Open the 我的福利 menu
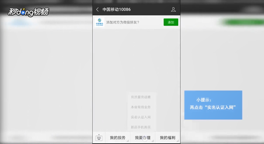264x144 pixels. pyautogui.click(x=167, y=138)
